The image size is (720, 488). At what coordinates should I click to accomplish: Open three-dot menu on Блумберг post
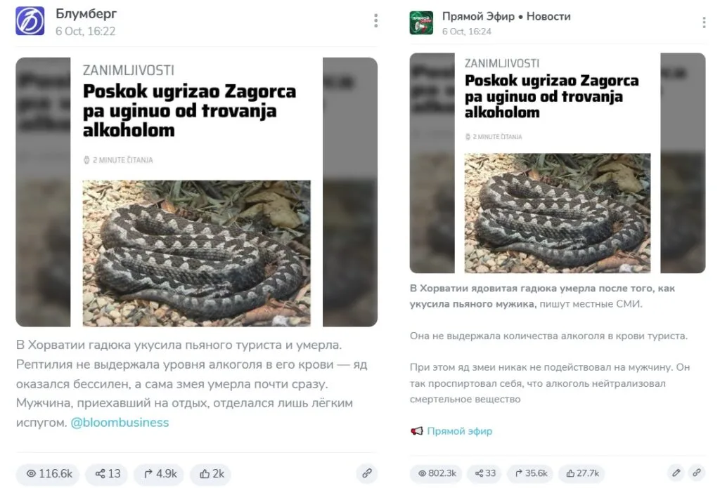(x=375, y=20)
